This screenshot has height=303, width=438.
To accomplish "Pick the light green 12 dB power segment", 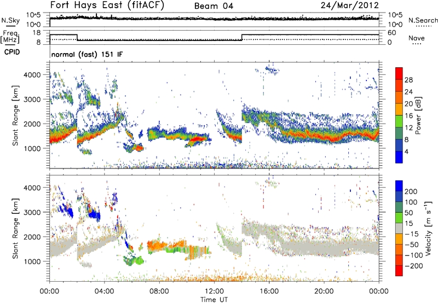I will coord(399,121).
